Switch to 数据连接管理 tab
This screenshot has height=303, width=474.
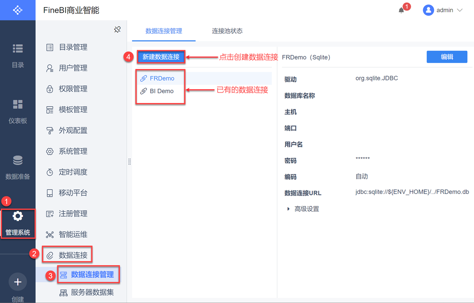164,31
